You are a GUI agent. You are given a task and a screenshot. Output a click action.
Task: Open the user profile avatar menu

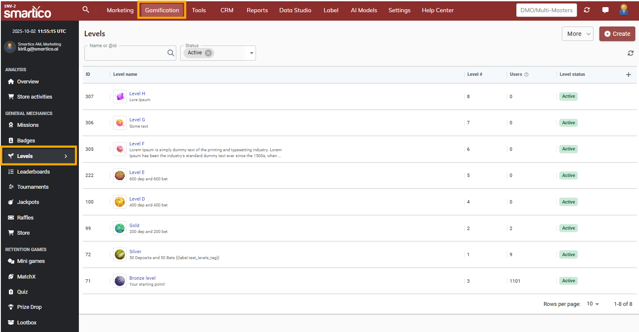(624, 10)
